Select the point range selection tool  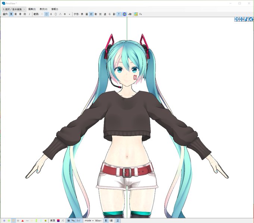coord(42,14)
